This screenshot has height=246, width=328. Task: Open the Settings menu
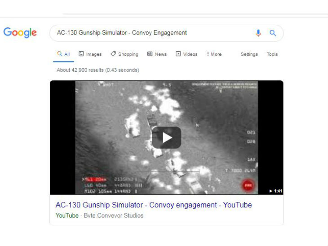249,54
